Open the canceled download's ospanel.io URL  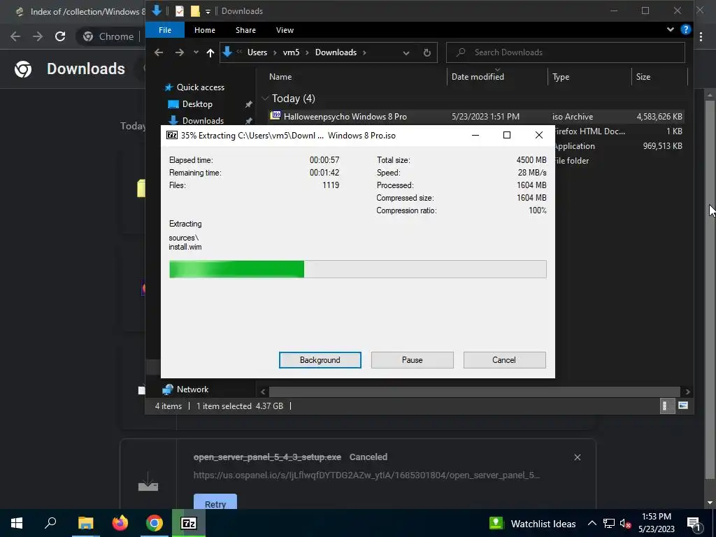tap(366, 475)
